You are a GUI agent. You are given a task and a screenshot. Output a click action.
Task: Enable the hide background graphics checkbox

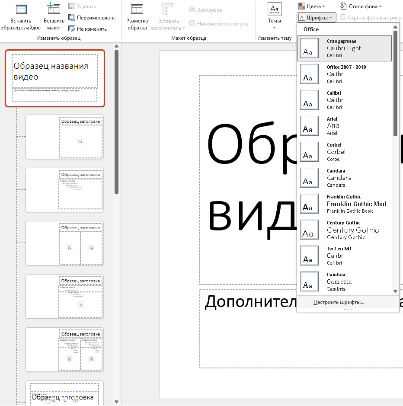coord(343,18)
